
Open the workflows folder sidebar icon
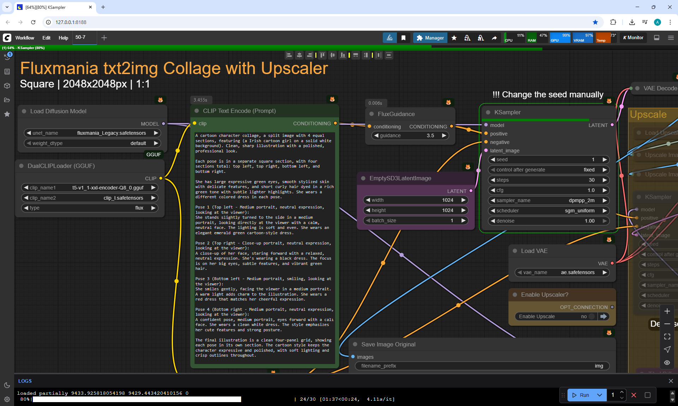pyautogui.click(x=7, y=100)
